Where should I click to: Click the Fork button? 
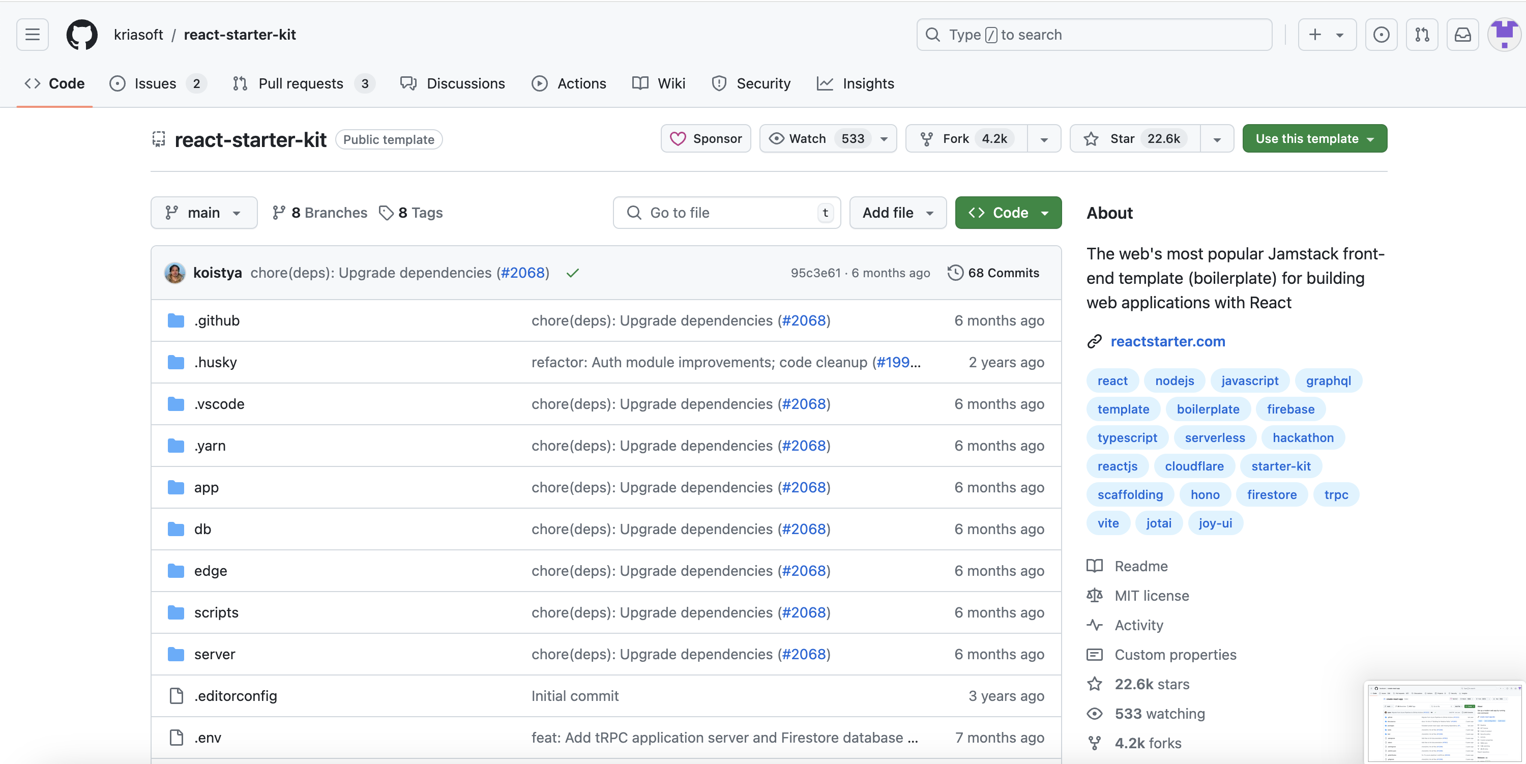click(966, 138)
